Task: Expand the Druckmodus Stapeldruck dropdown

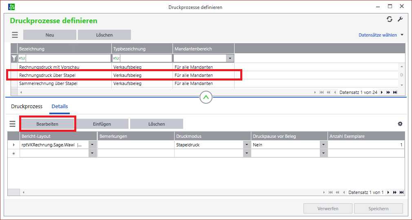Action: (247, 144)
